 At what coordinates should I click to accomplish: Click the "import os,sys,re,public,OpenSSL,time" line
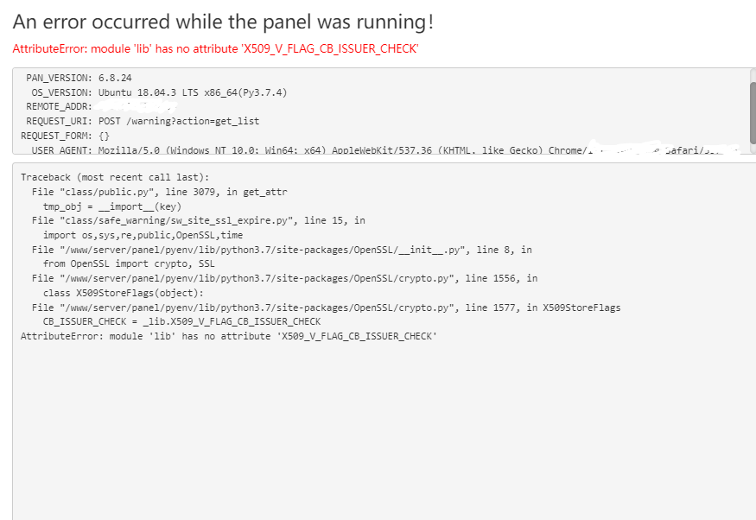tap(143, 235)
